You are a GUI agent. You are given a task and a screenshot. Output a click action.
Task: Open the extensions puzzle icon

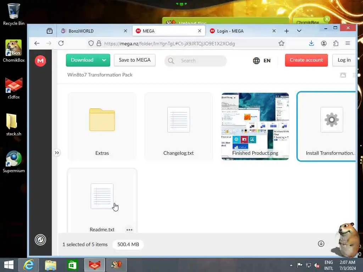click(x=336, y=43)
